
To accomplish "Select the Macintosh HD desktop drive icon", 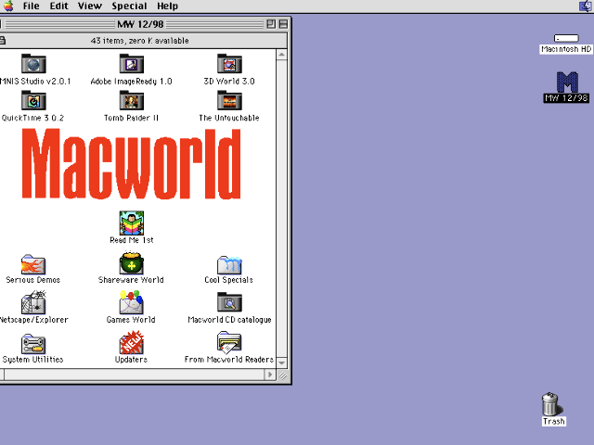I will 566,38.
